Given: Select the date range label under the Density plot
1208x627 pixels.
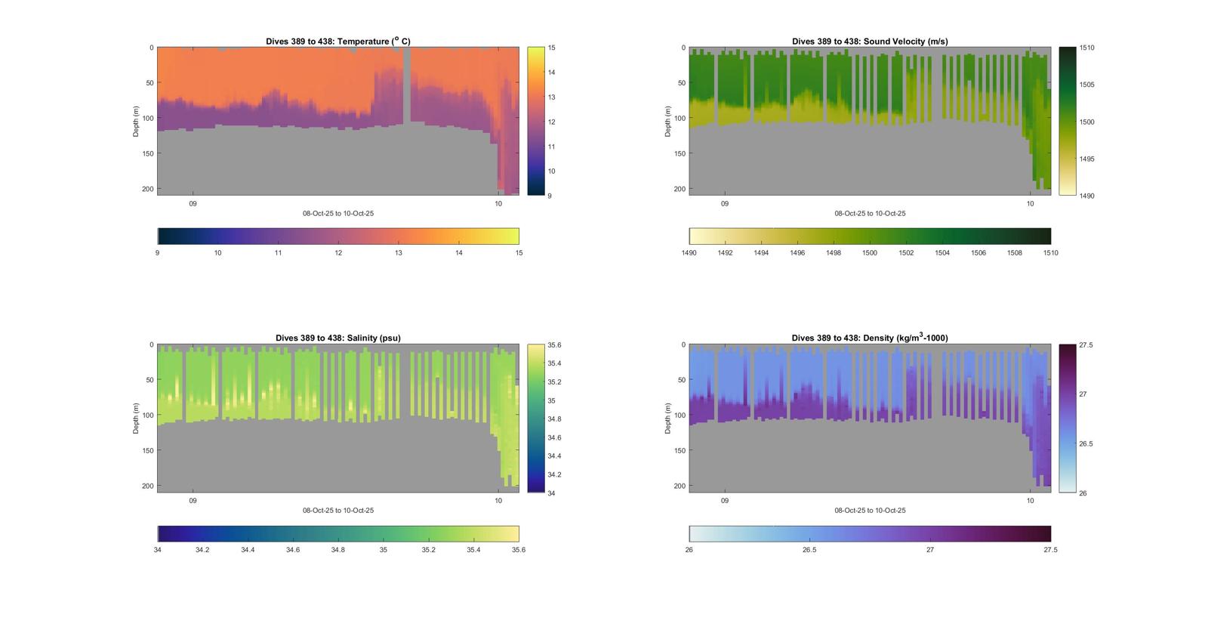Looking at the screenshot, I should click(869, 511).
